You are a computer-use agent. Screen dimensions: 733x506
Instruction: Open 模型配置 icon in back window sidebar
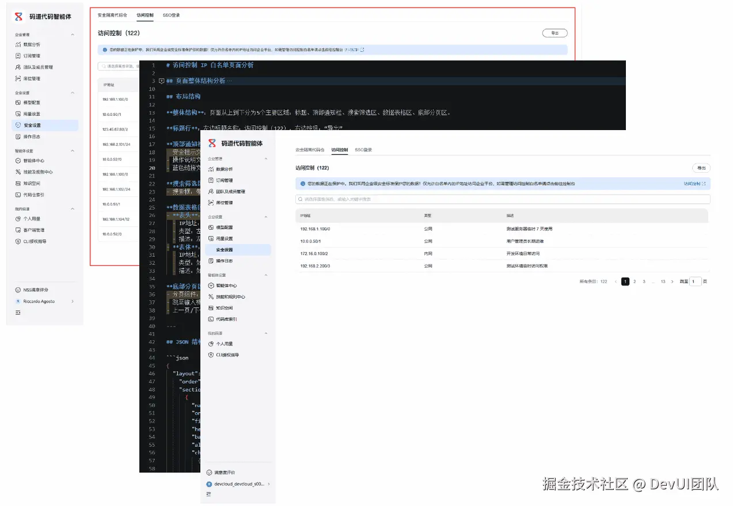[18, 102]
